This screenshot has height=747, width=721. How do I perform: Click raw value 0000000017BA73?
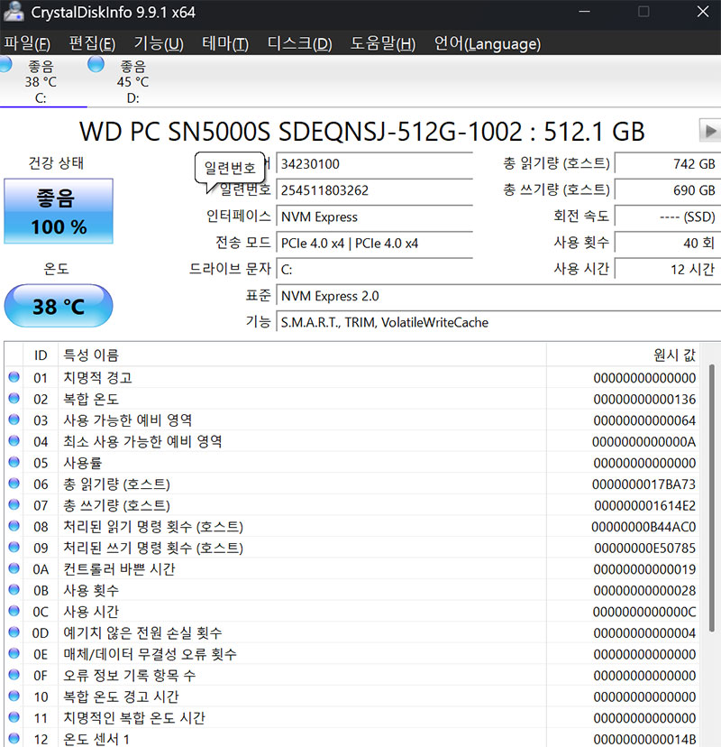[643, 484]
